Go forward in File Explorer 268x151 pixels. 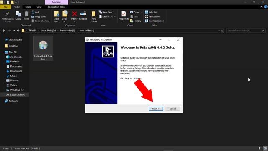tap(10, 31)
